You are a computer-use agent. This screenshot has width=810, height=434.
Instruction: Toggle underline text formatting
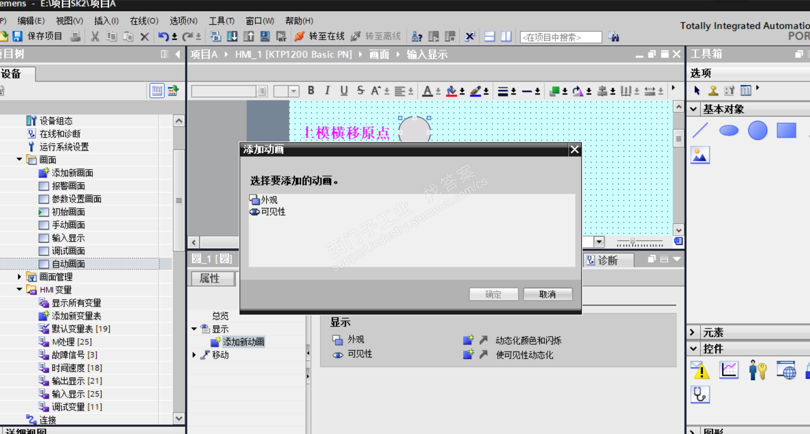pyautogui.click(x=344, y=90)
